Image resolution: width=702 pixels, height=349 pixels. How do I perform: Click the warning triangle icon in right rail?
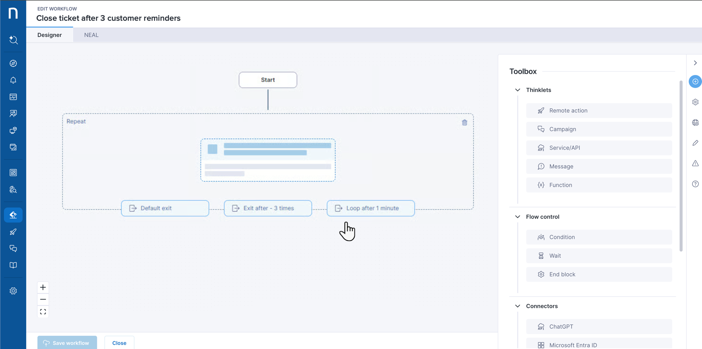pyautogui.click(x=695, y=163)
